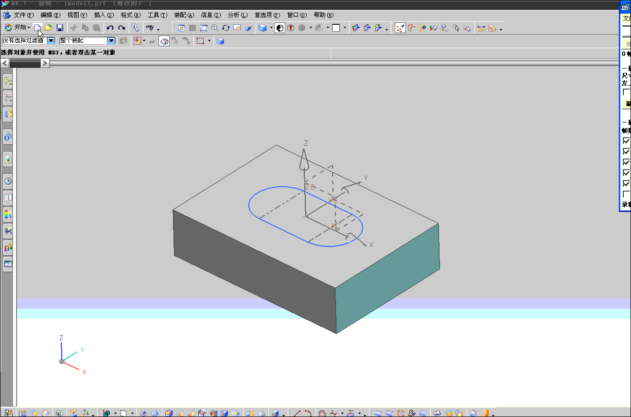Click the Redo arrow
Viewport: 631px width, 417px height.
click(122, 28)
